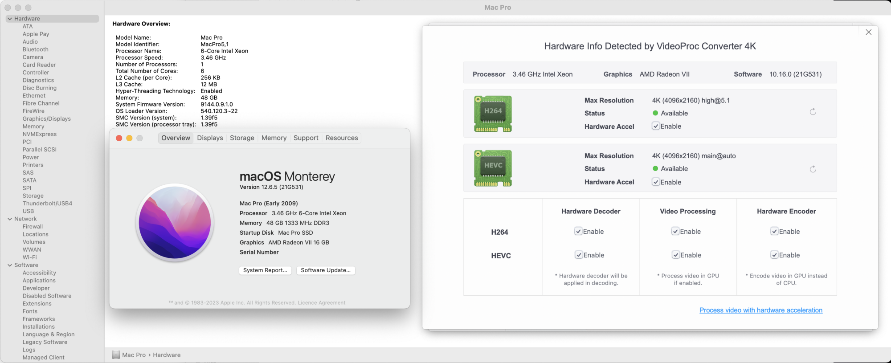Switch to the Overview tab
The image size is (891, 363).
[176, 138]
